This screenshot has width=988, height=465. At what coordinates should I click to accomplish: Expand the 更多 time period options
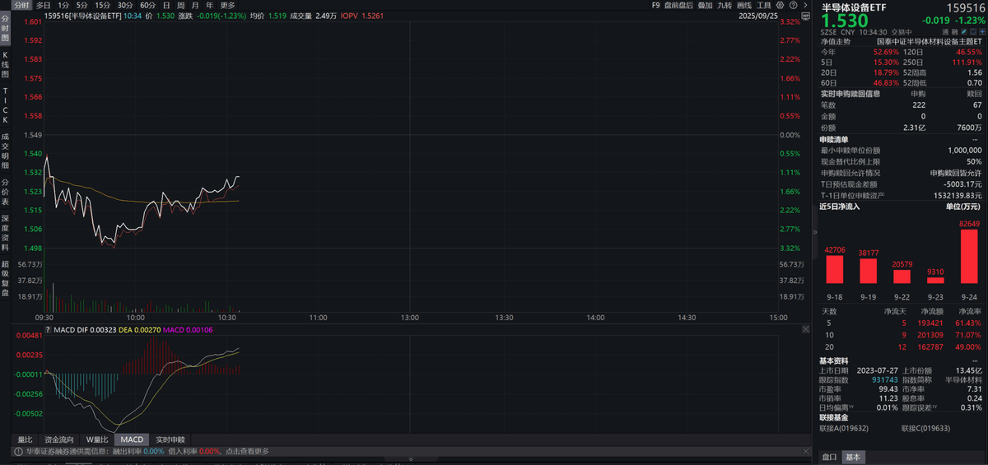(x=227, y=5)
